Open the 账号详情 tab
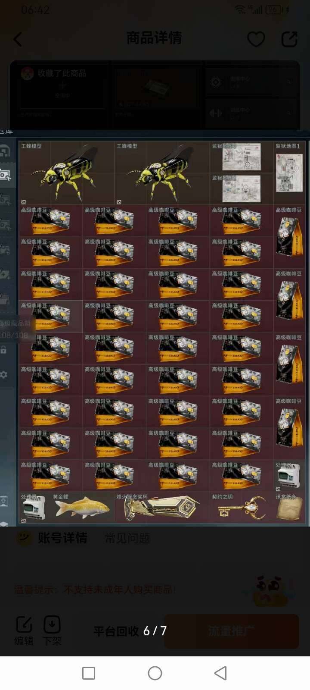Image resolution: width=310 pixels, height=690 pixels. (x=63, y=538)
